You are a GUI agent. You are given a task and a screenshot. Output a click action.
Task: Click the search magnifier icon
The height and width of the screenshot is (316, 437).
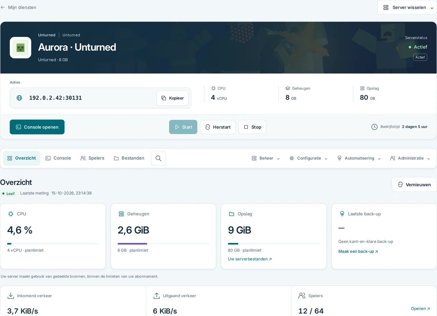(158, 158)
